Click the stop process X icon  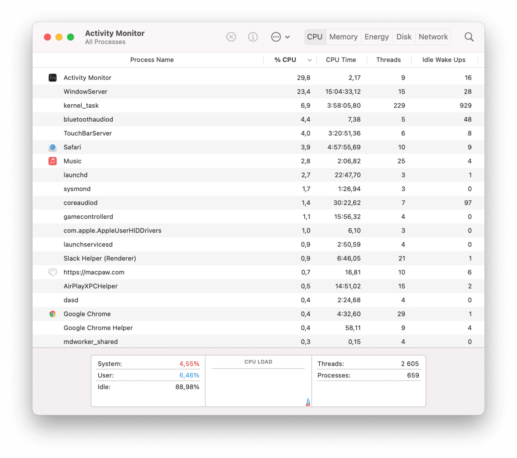(x=231, y=37)
